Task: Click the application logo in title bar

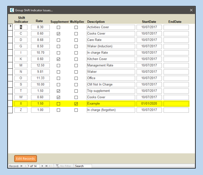Action: tap(12, 10)
